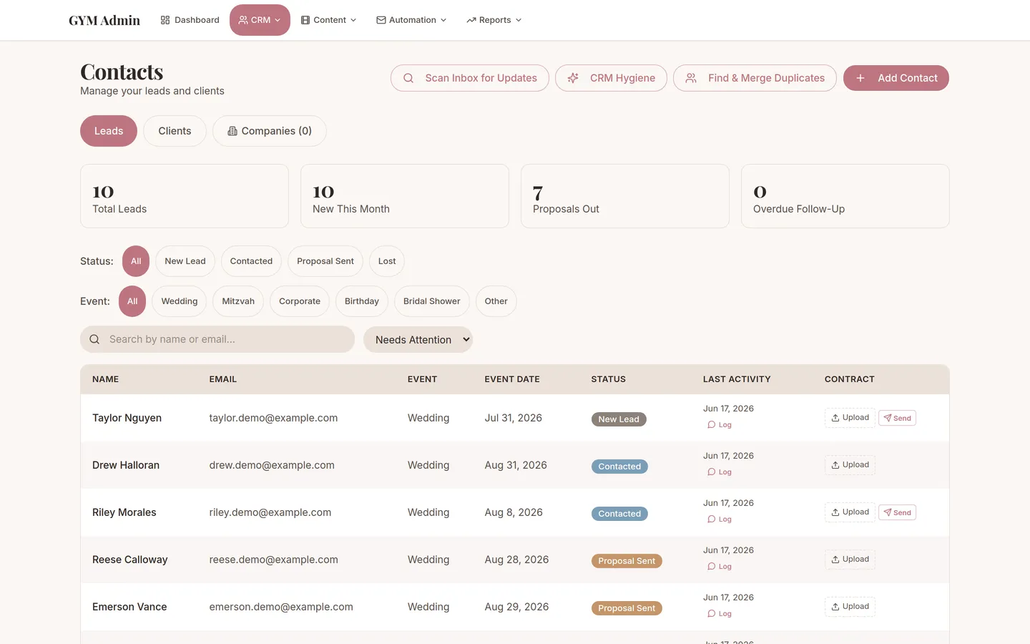
Task: Open the Dashboard nav item
Action: click(190, 20)
